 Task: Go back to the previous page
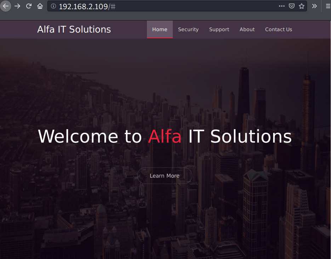pos(6,6)
